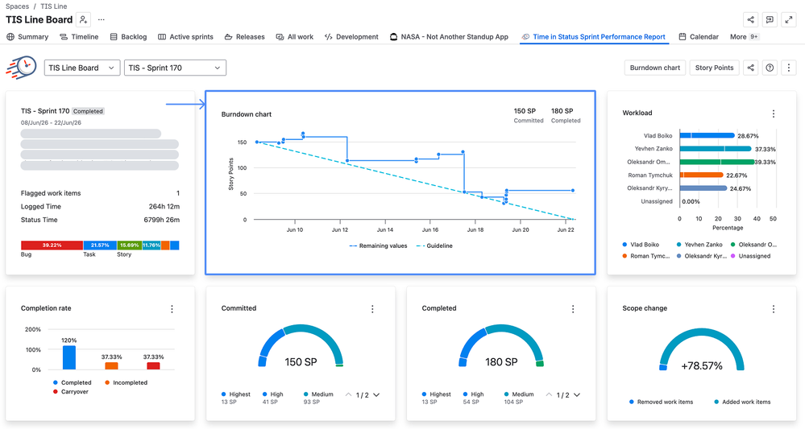Toggle Vlad Boiko in the Workload legend

tap(640, 245)
